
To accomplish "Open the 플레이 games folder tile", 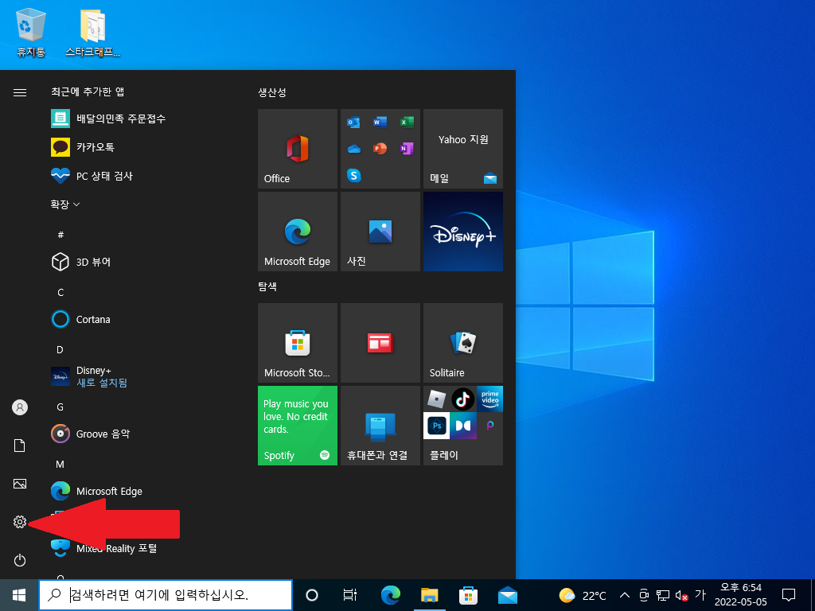I will [463, 426].
